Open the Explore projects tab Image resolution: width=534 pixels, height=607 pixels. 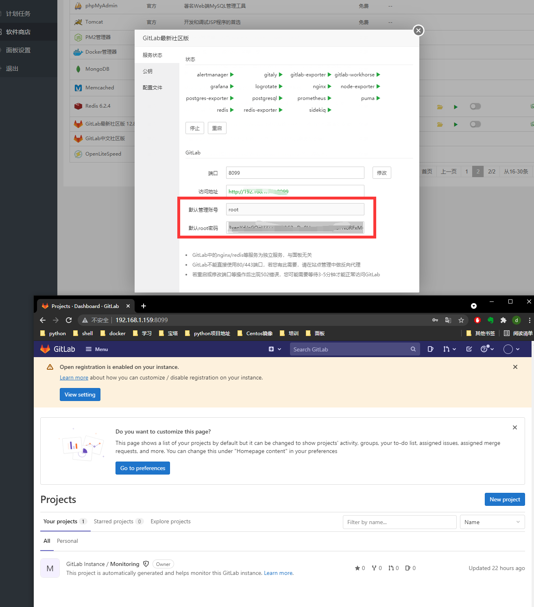[170, 521]
